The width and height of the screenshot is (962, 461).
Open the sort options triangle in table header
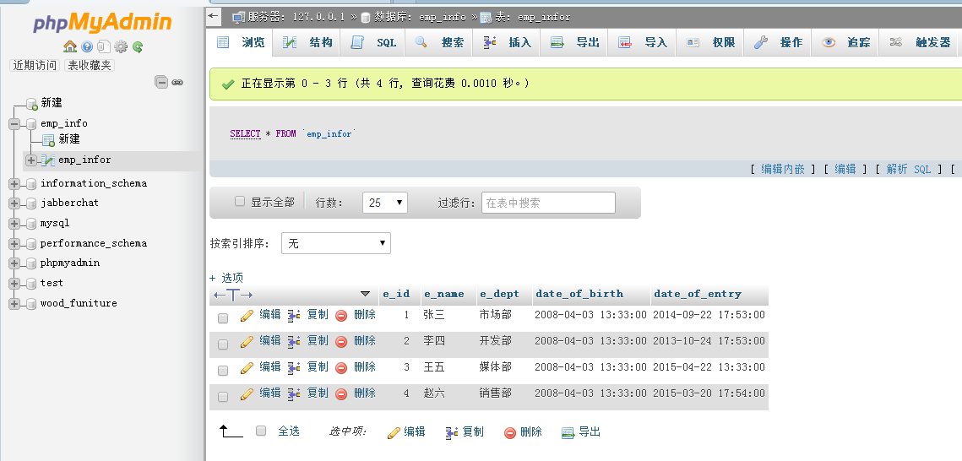pyautogui.click(x=366, y=294)
